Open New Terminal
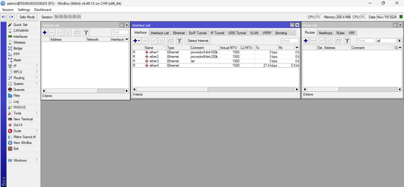 coord(23,119)
